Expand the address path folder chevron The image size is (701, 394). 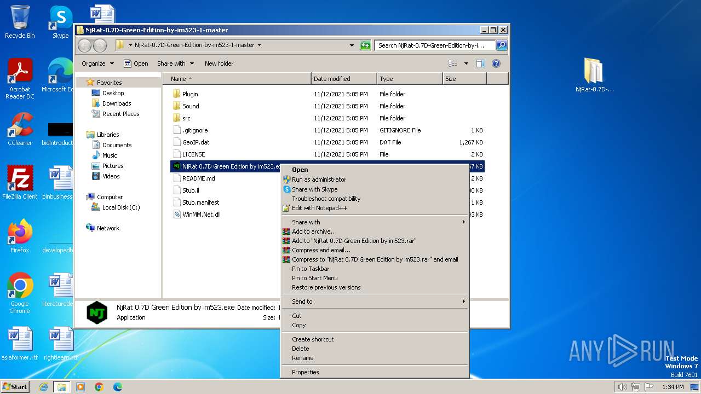[259, 45]
